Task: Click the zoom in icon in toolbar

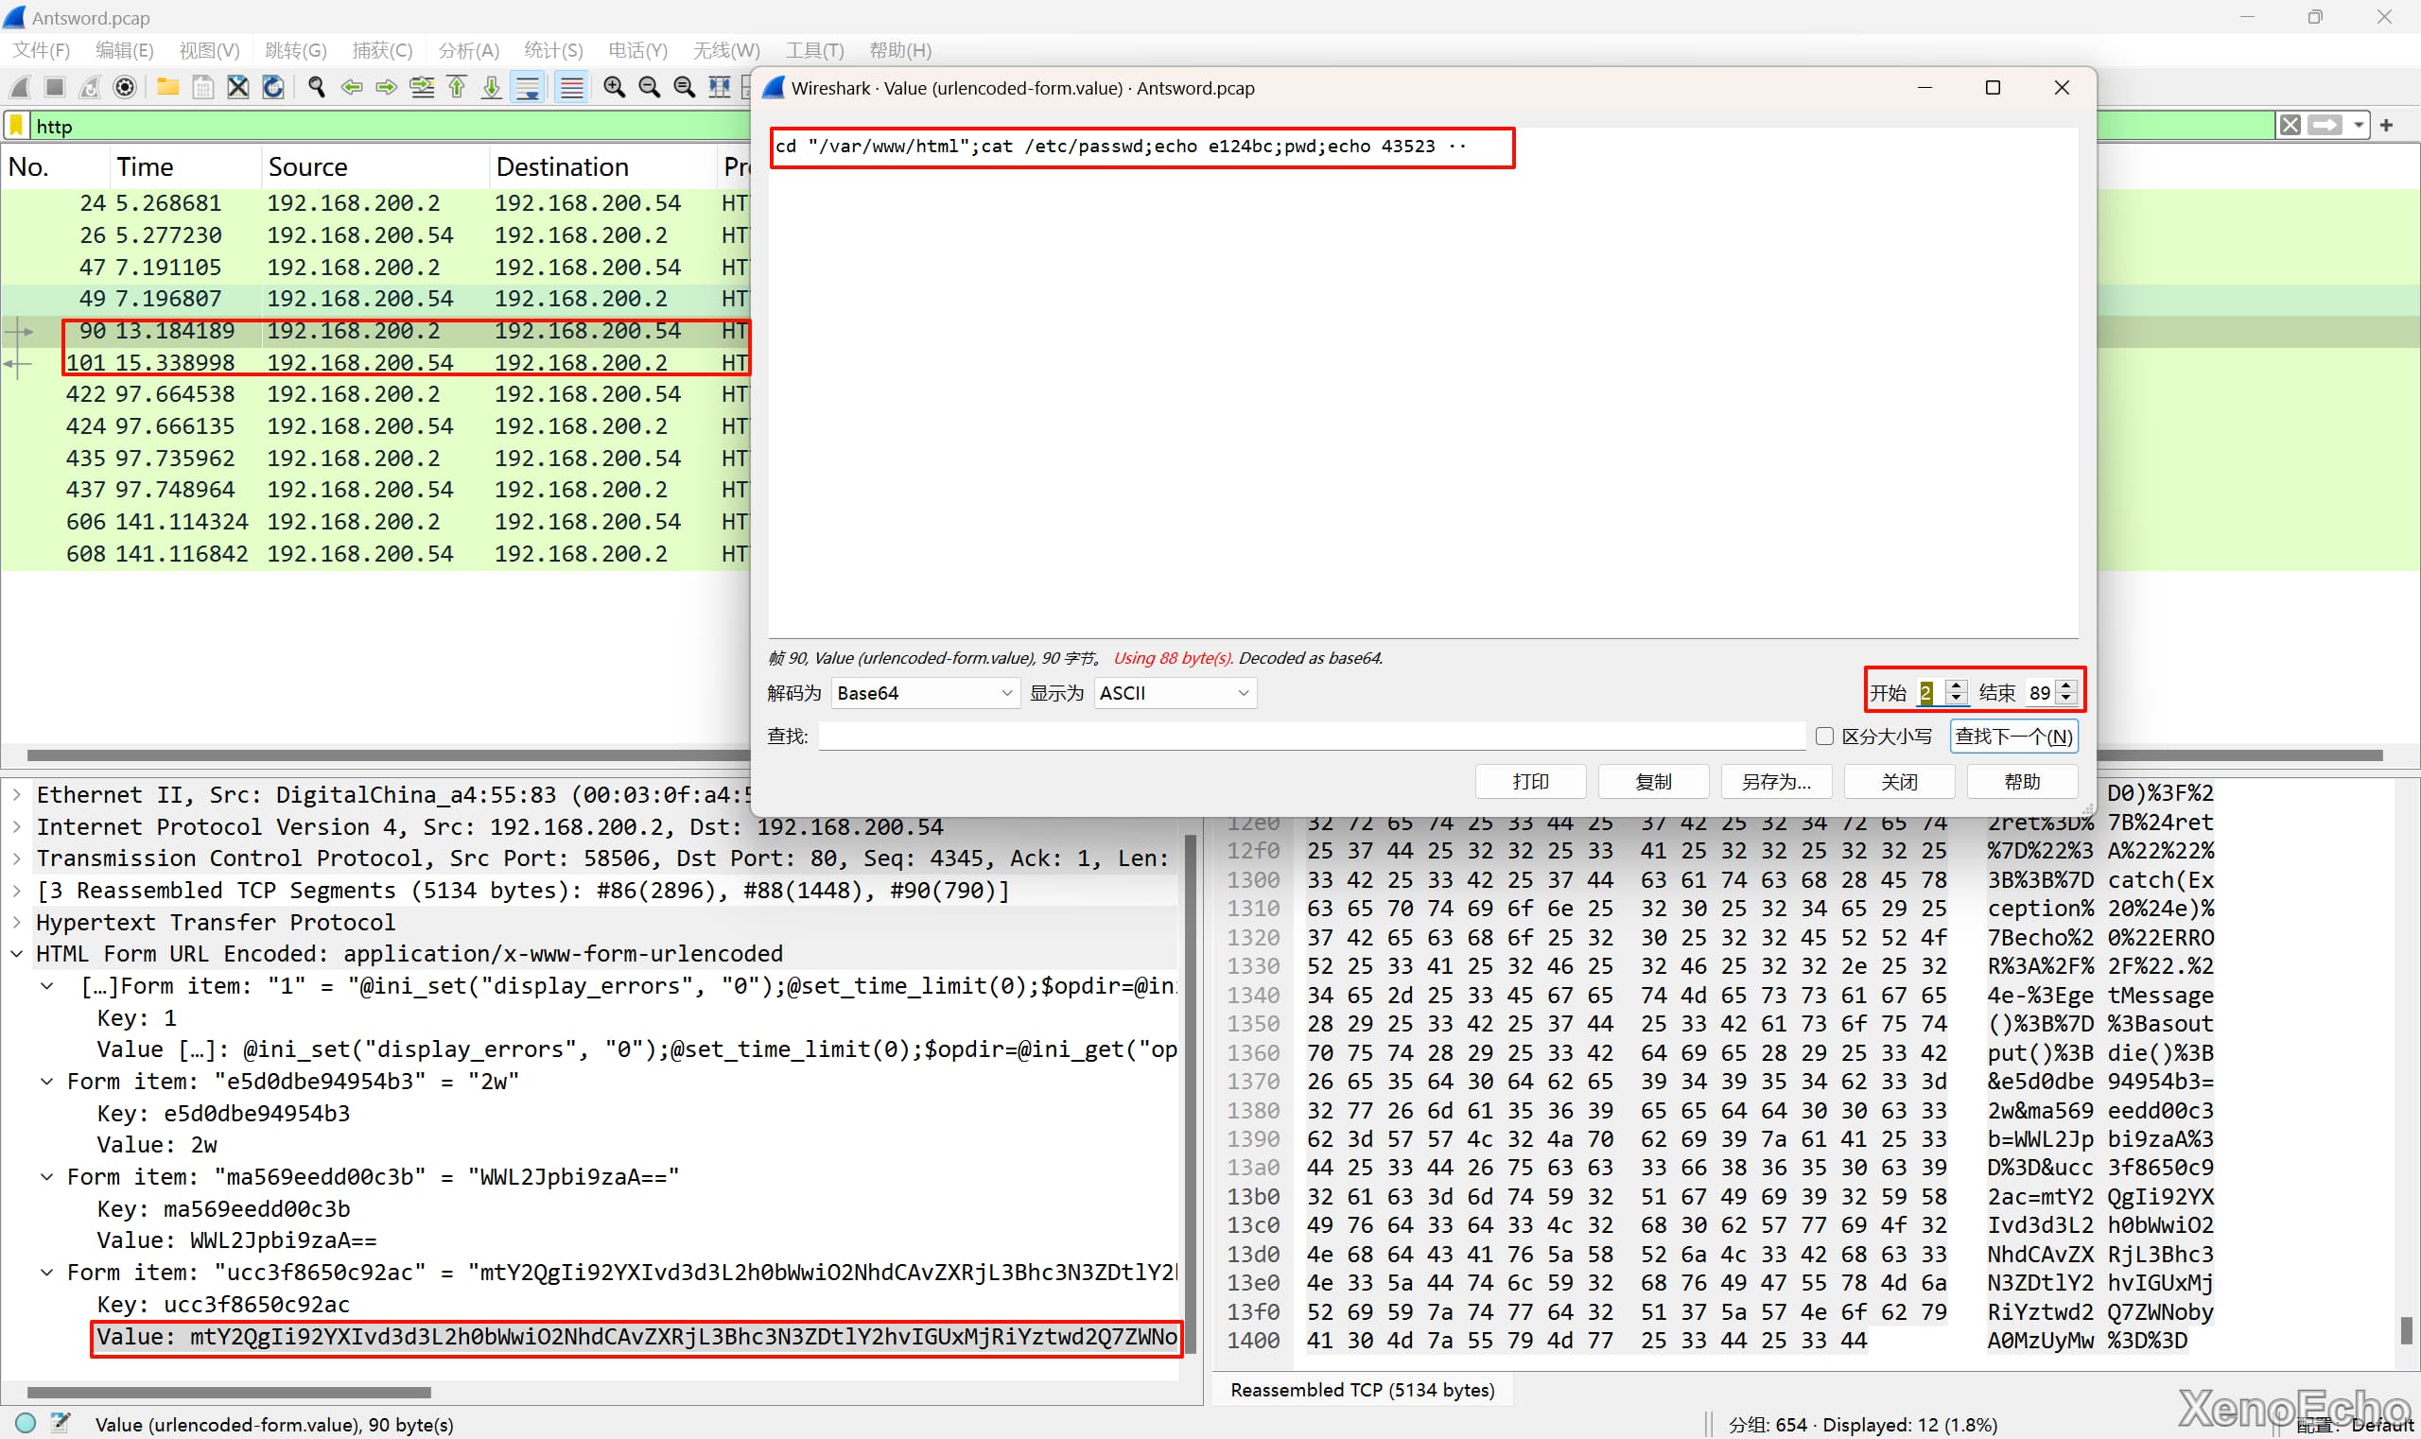Action: click(x=613, y=87)
